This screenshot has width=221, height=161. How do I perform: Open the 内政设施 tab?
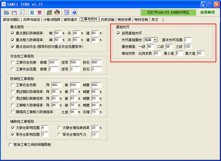[x=108, y=20]
